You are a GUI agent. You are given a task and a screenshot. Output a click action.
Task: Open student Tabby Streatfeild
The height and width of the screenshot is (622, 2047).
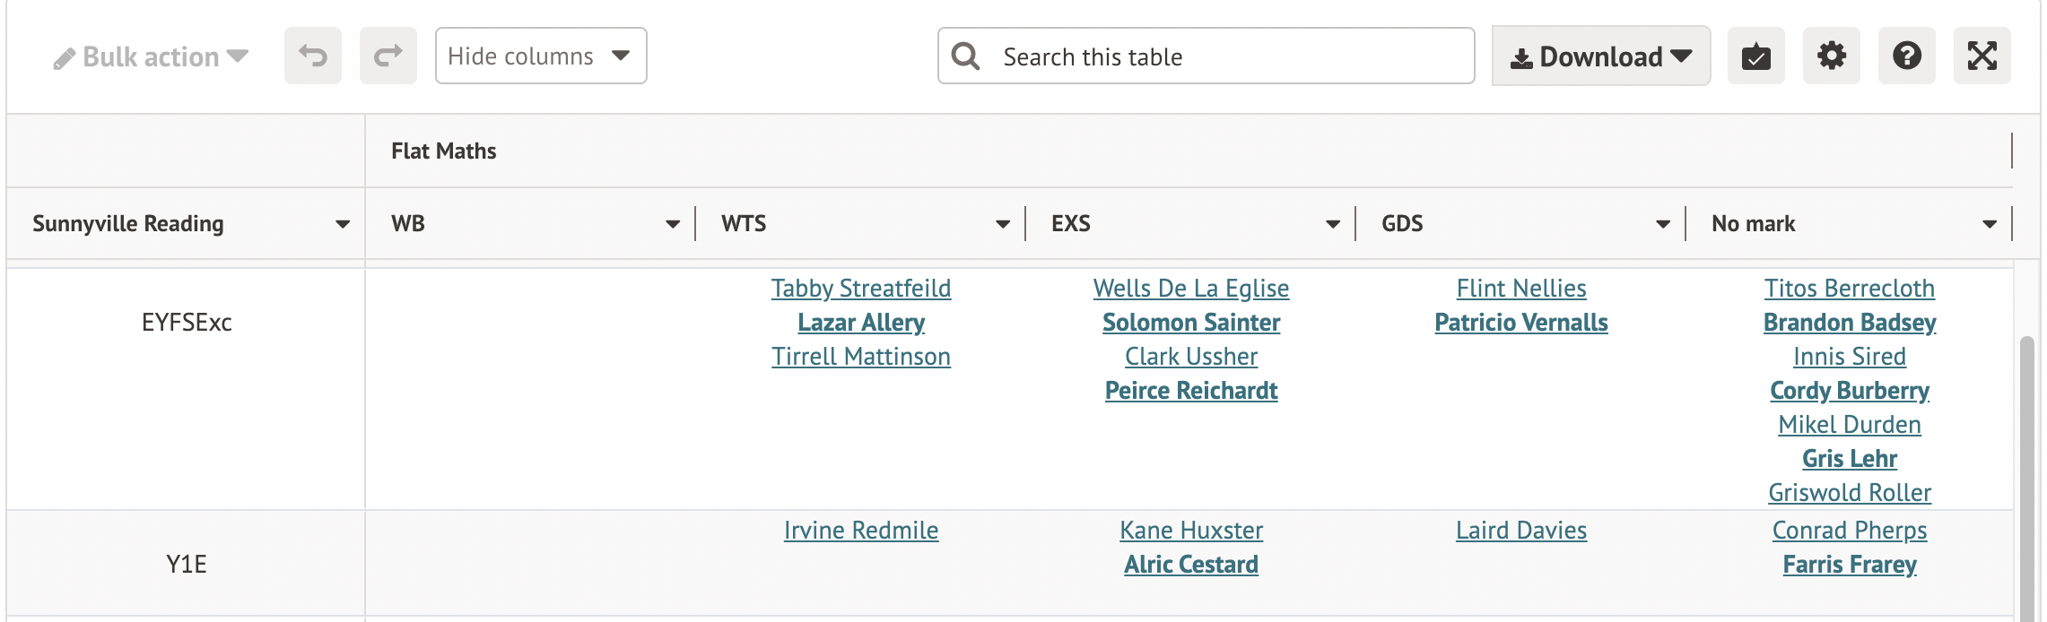pos(860,289)
